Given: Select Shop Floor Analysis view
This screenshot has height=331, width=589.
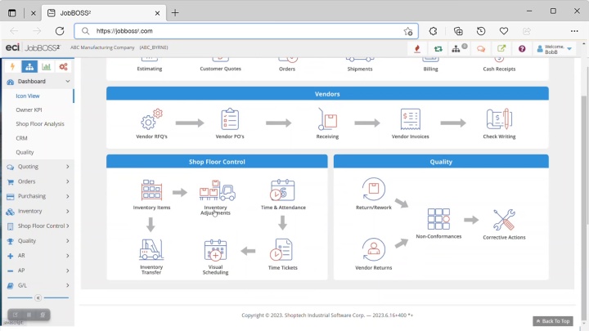Looking at the screenshot, I should tap(40, 124).
